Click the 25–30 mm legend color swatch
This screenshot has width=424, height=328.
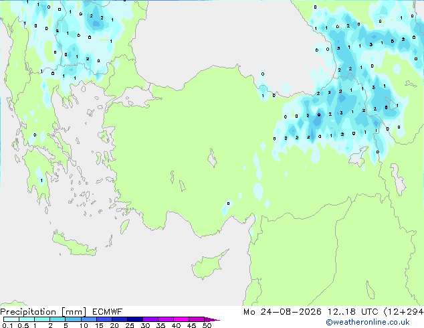(135, 319)
